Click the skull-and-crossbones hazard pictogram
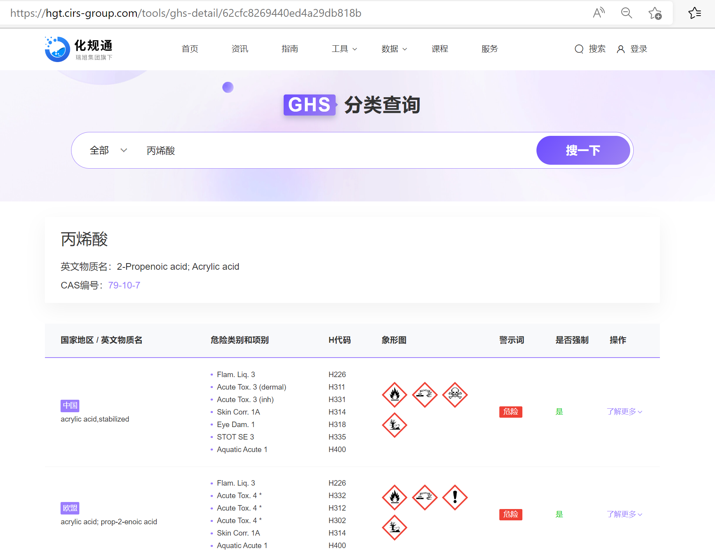Image resolution: width=715 pixels, height=559 pixels. [455, 395]
